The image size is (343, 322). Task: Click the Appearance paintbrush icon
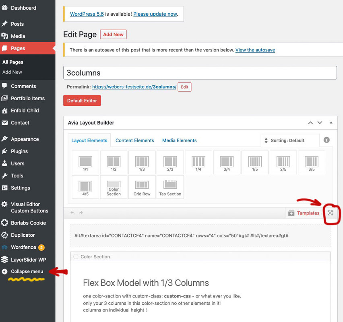(x=4, y=139)
